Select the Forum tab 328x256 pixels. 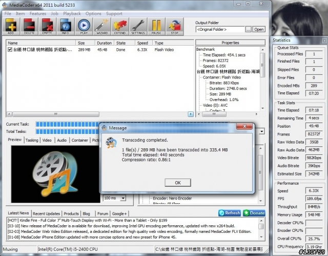coord(102,214)
